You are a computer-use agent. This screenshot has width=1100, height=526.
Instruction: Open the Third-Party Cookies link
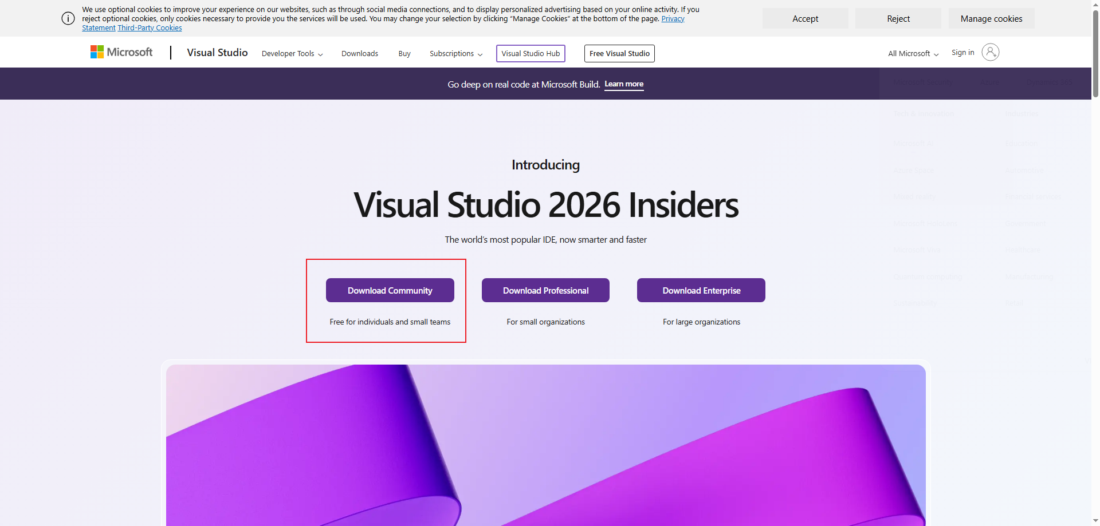click(x=150, y=28)
